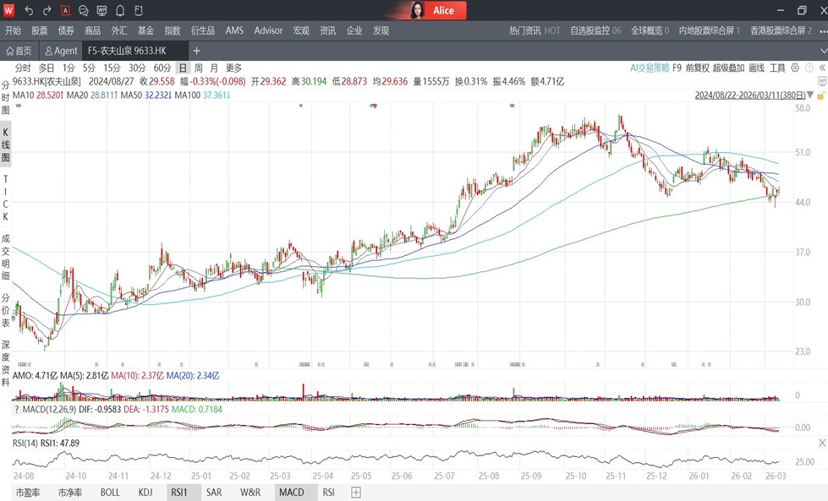The image size is (828, 501).
Task: Click the red A font icon
Action: (x=65, y=11)
